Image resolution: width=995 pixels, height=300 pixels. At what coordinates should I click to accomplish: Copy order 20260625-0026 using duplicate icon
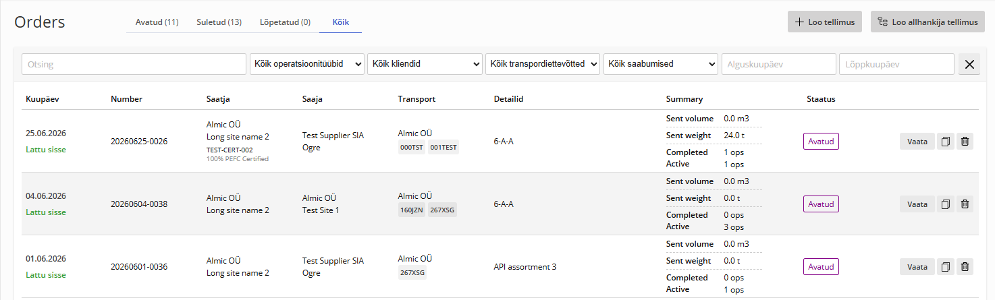pyautogui.click(x=946, y=142)
